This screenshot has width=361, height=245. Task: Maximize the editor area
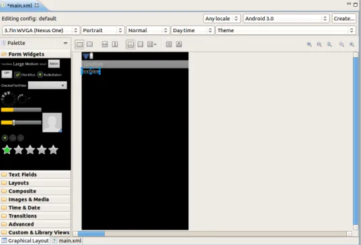356,5
